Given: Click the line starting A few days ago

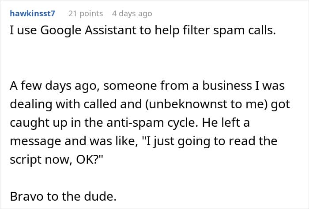Looking at the screenshot, I should point(147,86).
